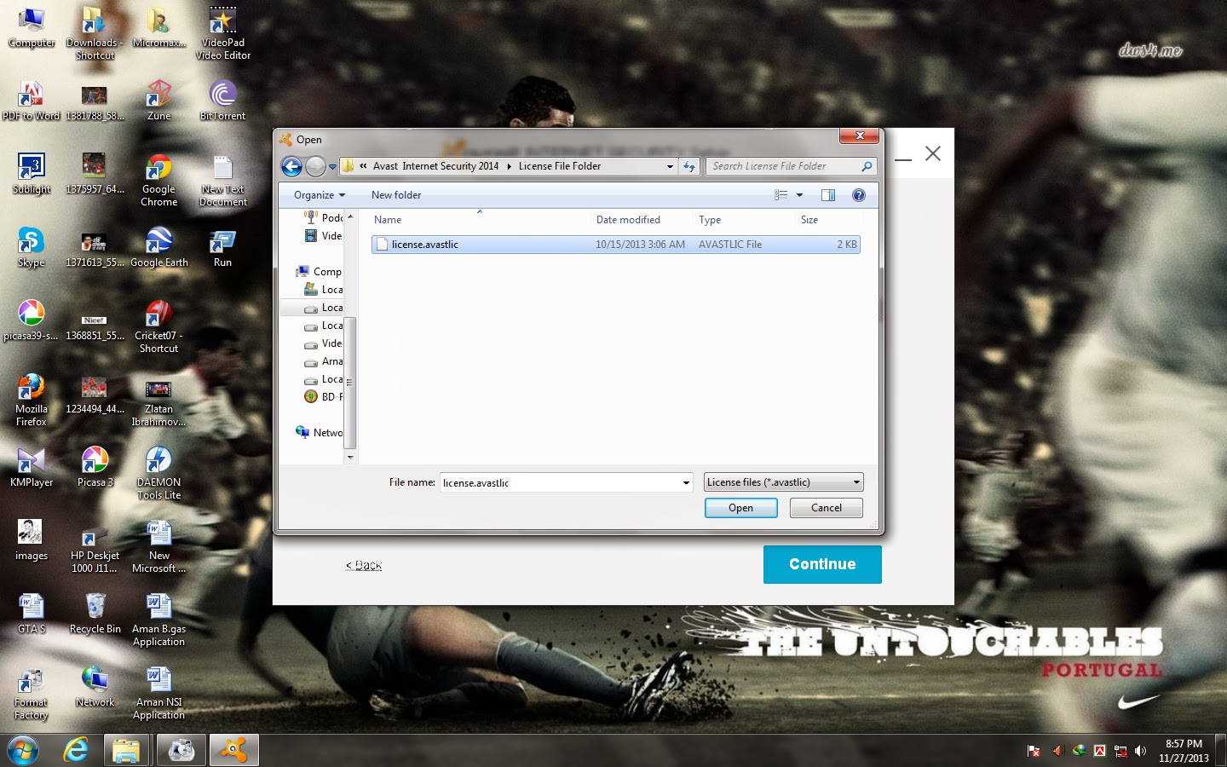Select the Skype desktop icon
The width and height of the screenshot is (1227, 767).
click(31, 247)
